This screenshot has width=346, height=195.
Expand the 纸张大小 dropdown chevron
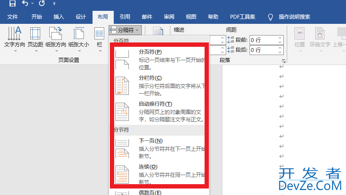click(x=80, y=51)
